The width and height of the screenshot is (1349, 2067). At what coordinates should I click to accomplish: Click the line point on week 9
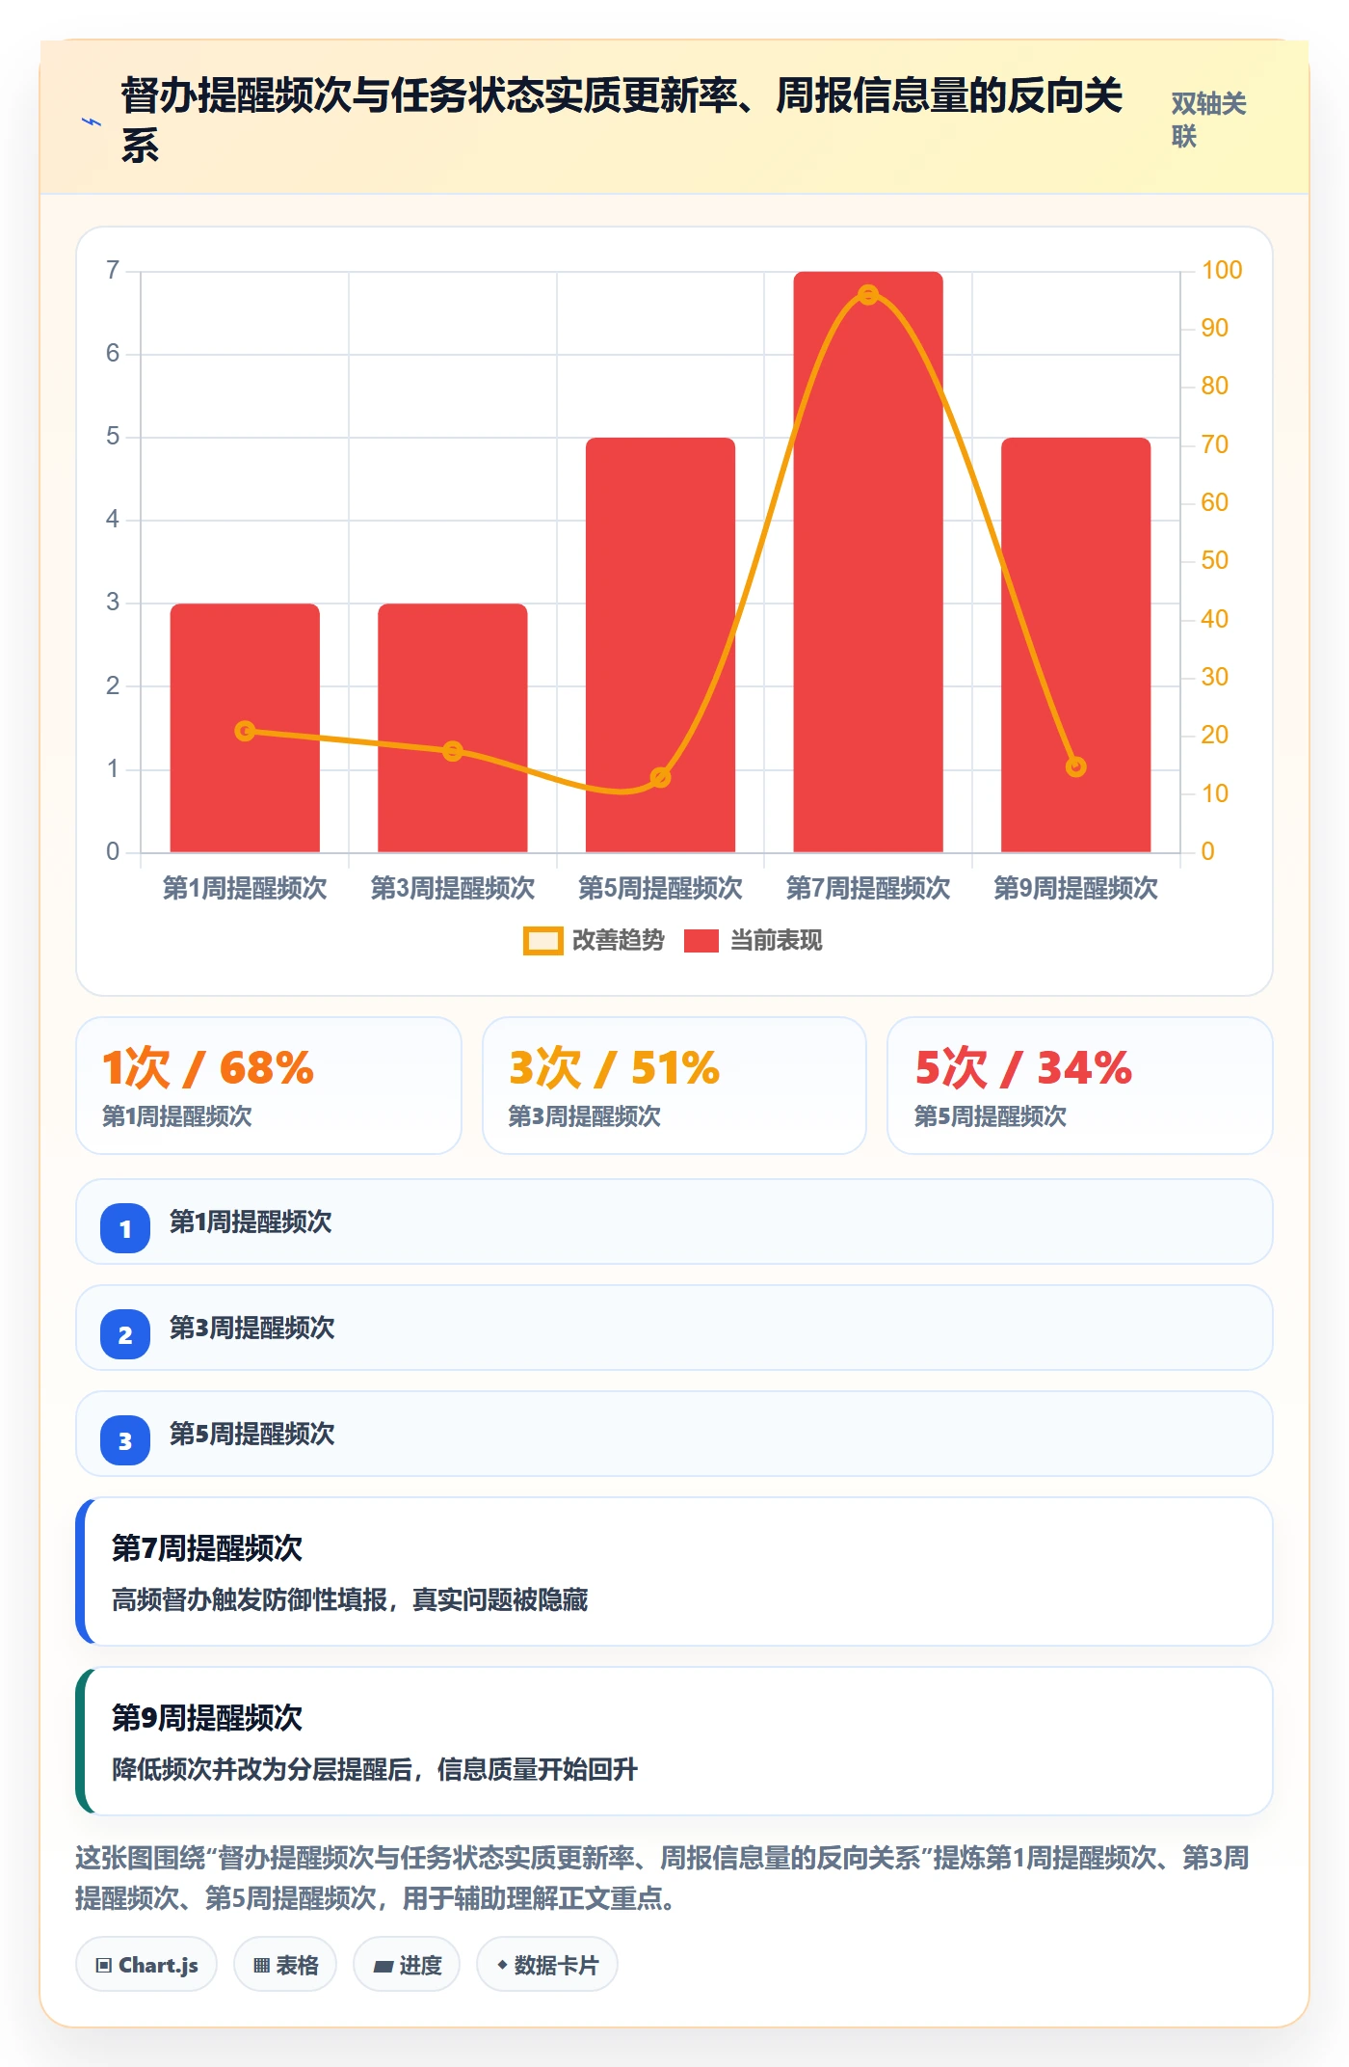[x=1076, y=767]
